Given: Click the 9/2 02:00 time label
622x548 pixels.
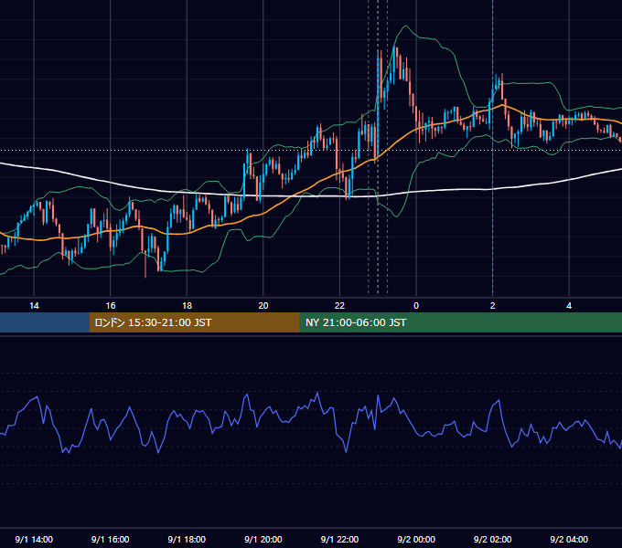Looking at the screenshot, I should point(493,539).
